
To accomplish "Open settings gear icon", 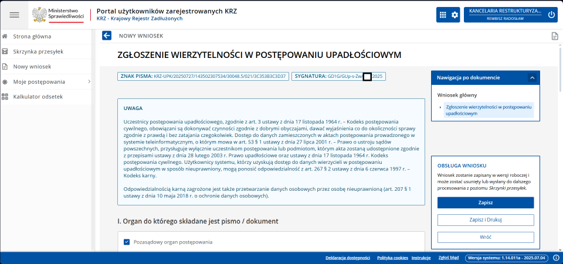I will pyautogui.click(x=455, y=15).
